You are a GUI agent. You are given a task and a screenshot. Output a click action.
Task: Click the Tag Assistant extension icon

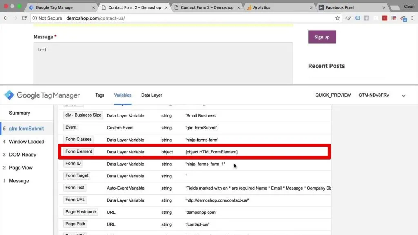point(358,18)
